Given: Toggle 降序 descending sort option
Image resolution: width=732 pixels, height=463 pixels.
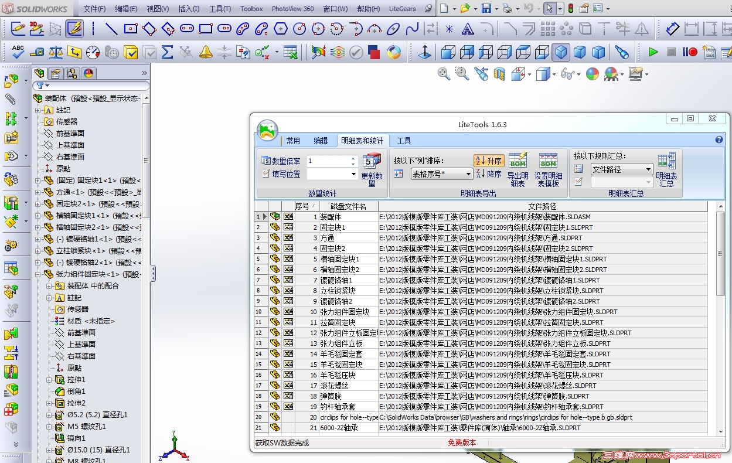Looking at the screenshot, I should (489, 174).
